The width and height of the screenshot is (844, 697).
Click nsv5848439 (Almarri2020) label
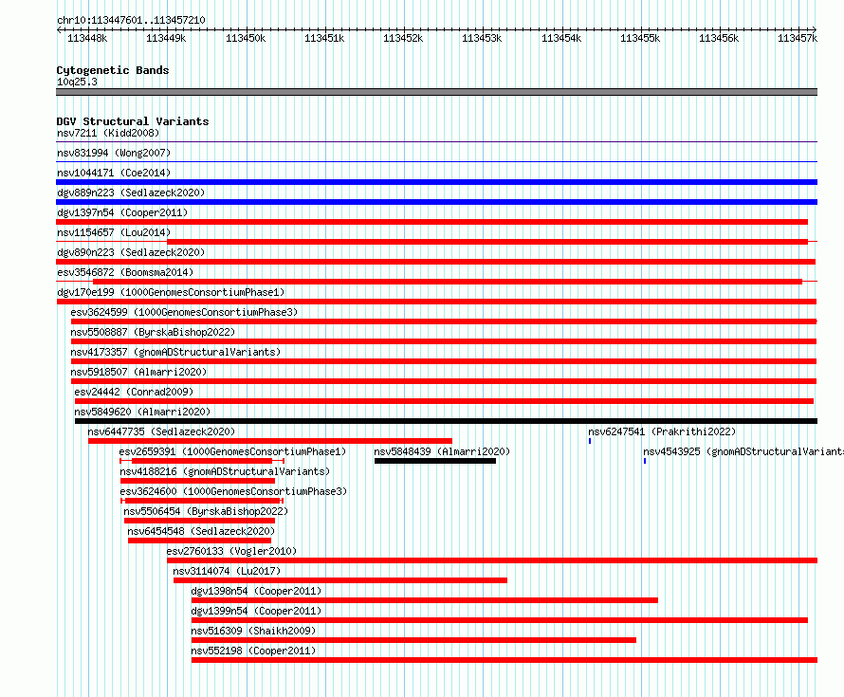pos(442,451)
